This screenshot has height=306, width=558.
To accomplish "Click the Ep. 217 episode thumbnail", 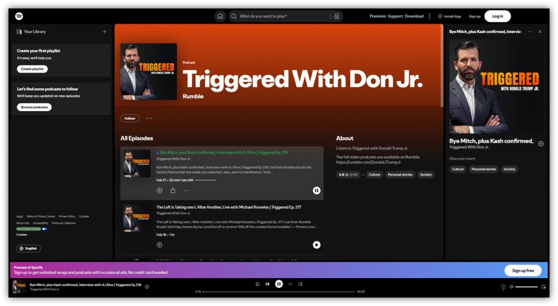I will pyautogui.click(x=137, y=219).
